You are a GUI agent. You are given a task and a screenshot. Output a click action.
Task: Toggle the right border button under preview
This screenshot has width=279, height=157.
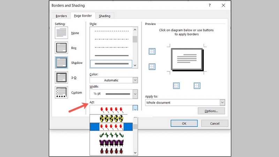pyautogui.click(x=197, y=85)
